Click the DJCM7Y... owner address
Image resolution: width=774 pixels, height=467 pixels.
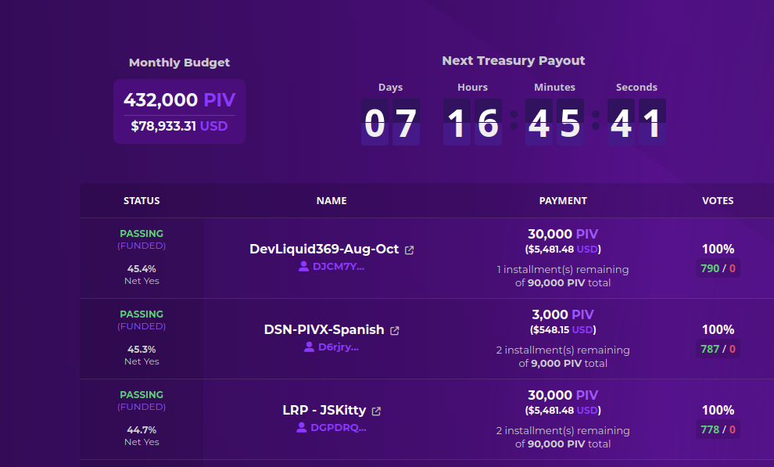tap(339, 267)
